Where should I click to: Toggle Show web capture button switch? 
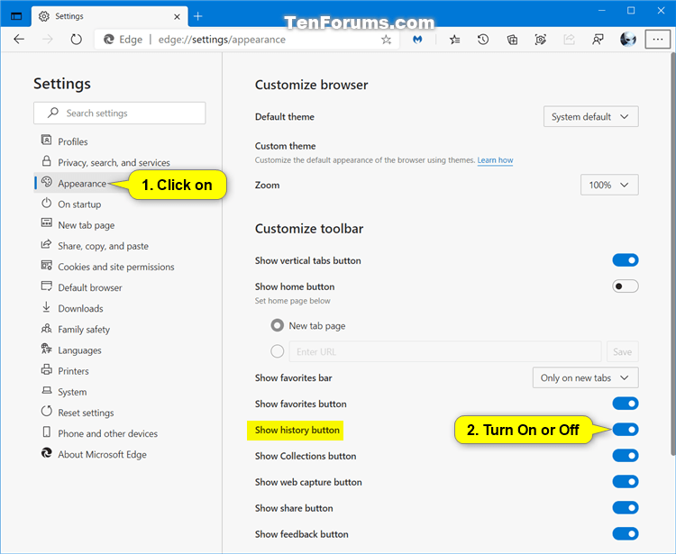(x=626, y=482)
